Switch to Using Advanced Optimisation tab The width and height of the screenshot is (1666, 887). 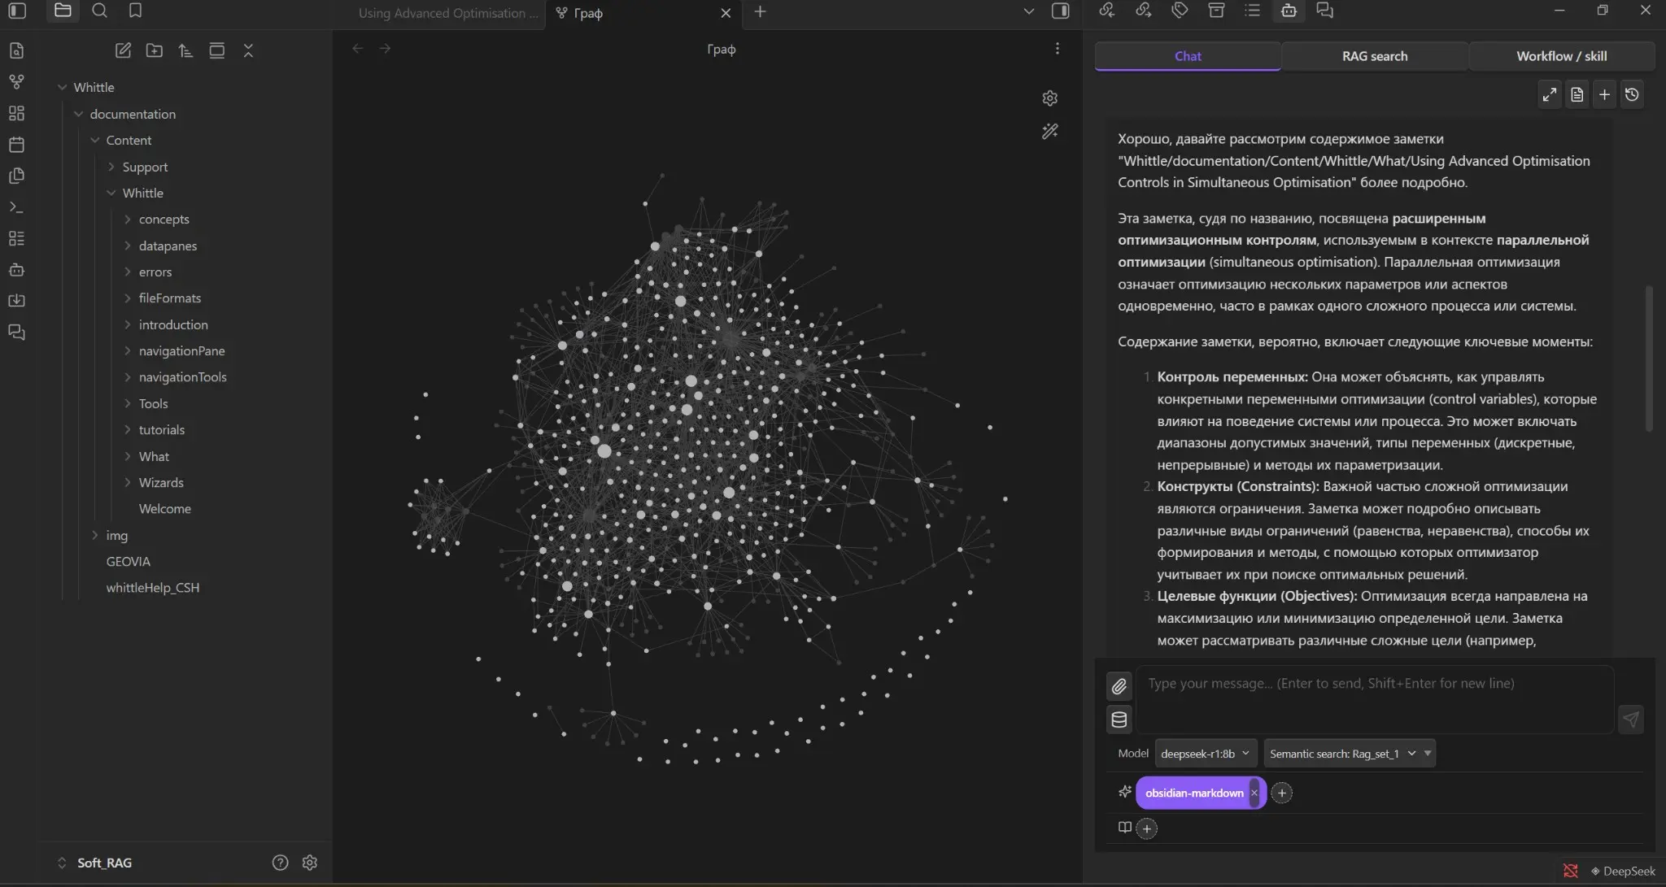(x=447, y=13)
